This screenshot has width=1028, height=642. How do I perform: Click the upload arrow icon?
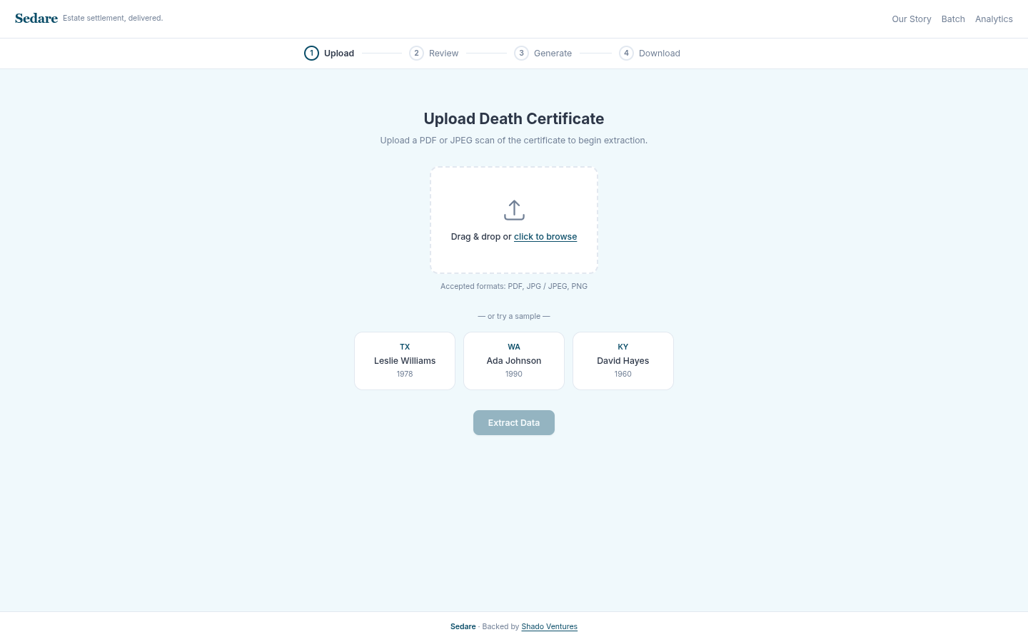tap(514, 210)
